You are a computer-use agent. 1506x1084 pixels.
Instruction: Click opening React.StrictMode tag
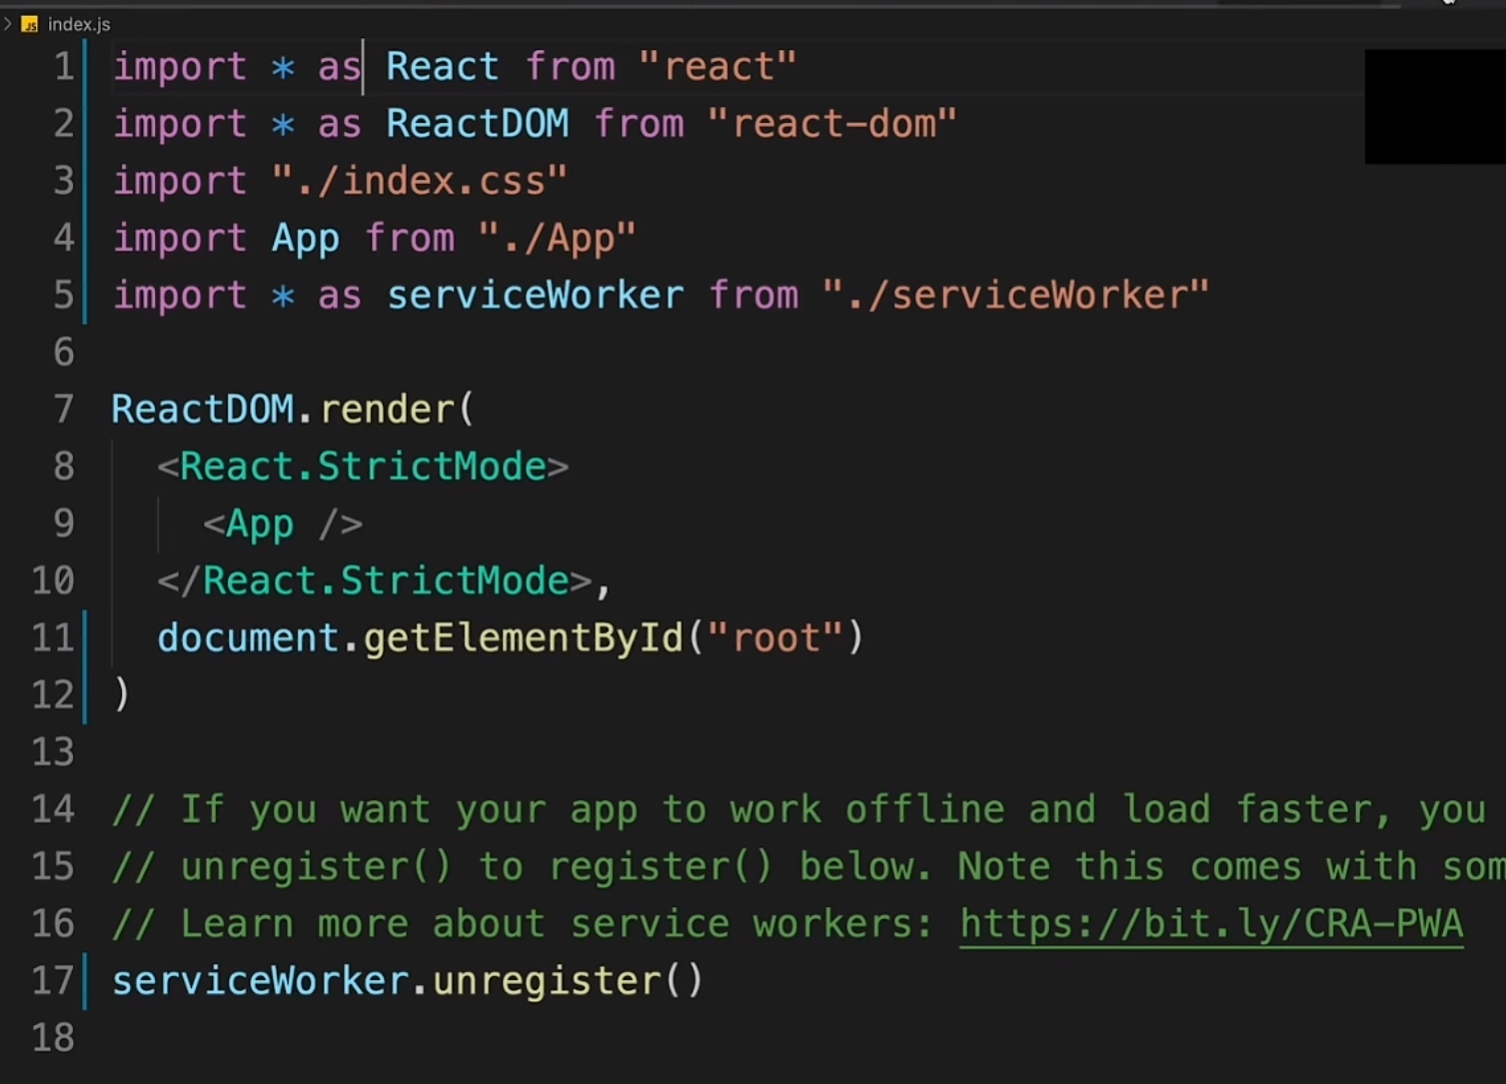[363, 467]
